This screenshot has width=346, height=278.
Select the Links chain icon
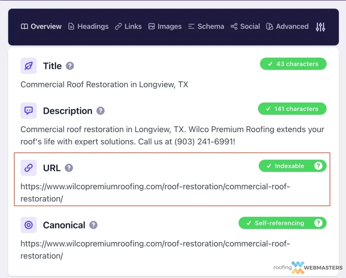point(118,26)
